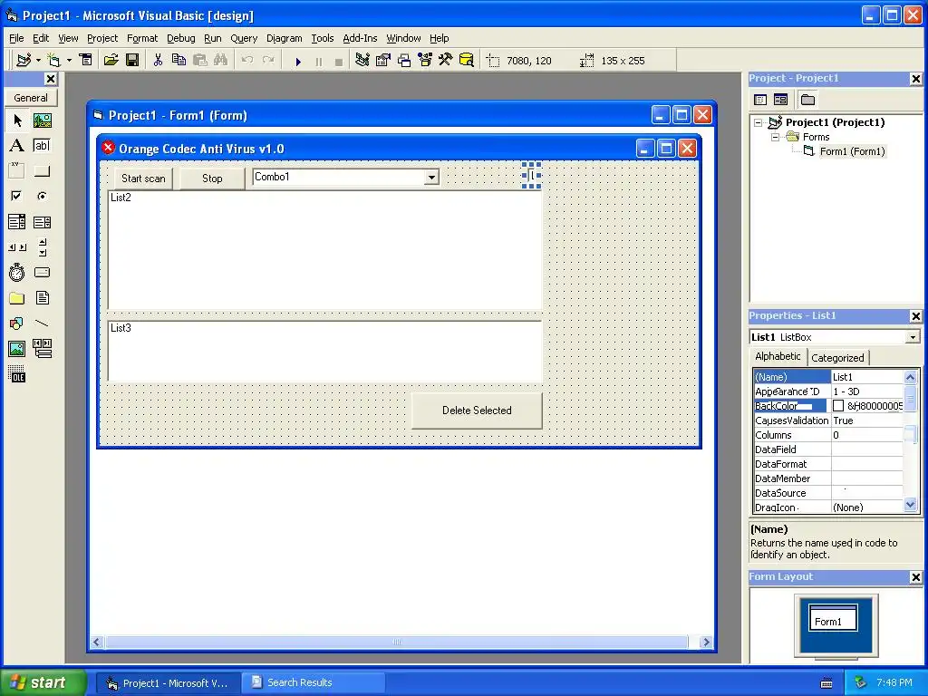Viewport: 928px width, 696px height.
Task: Open the Windows Start menu
Action: click(x=43, y=682)
